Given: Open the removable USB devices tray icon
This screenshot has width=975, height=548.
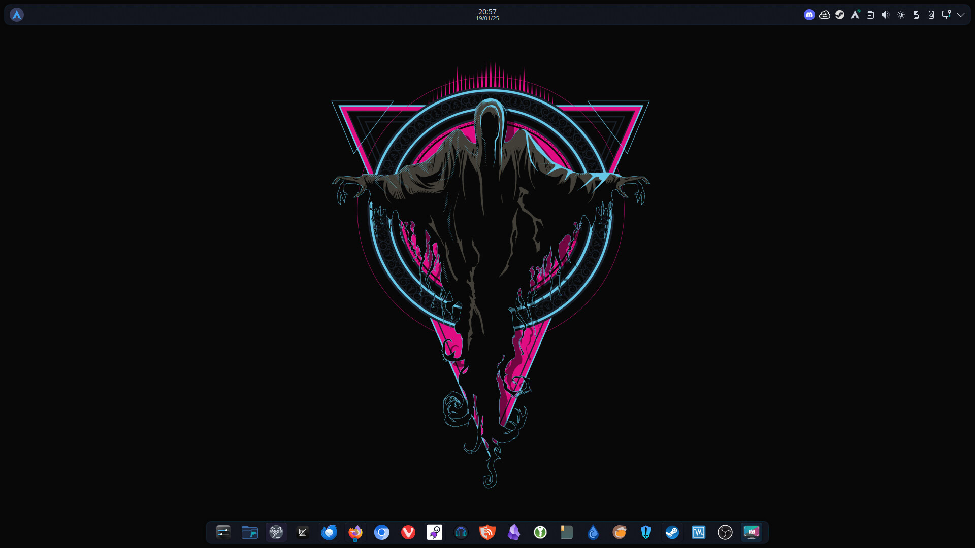Looking at the screenshot, I should tap(916, 15).
